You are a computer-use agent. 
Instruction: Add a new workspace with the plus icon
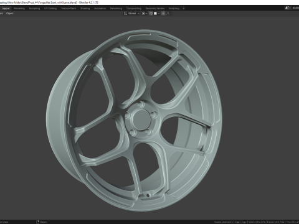click(184, 9)
